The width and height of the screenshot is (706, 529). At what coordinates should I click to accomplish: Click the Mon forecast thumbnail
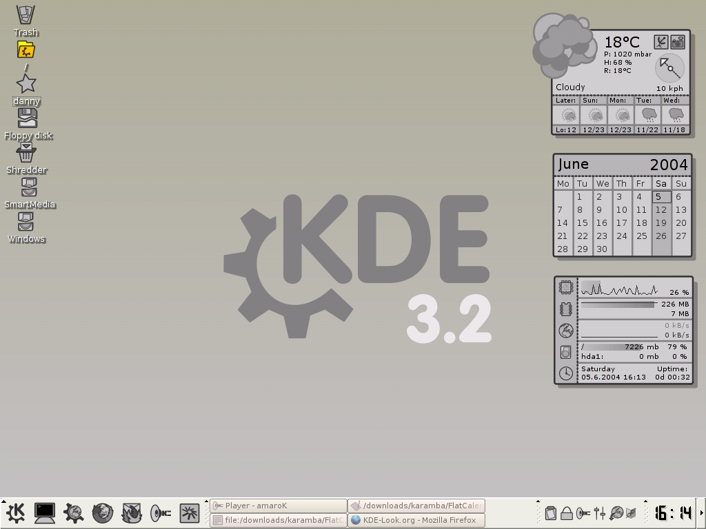click(x=621, y=115)
